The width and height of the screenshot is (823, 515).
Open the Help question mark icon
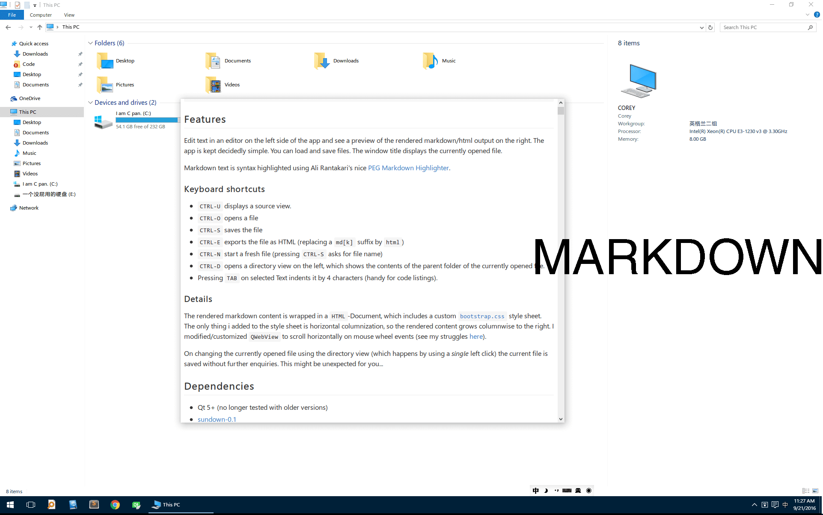click(x=817, y=15)
